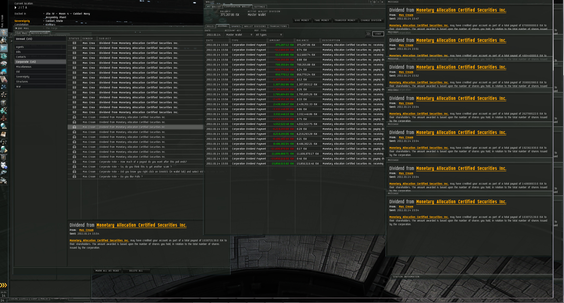Click the Mark All As Read button
The width and height of the screenshot is (564, 303).
[x=107, y=271]
